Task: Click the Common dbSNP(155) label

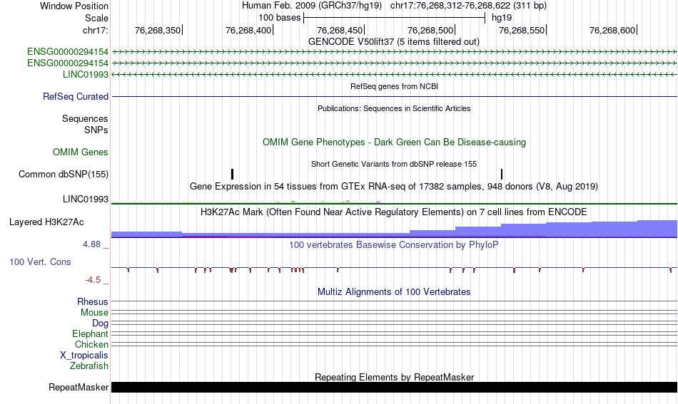Action: pos(63,175)
